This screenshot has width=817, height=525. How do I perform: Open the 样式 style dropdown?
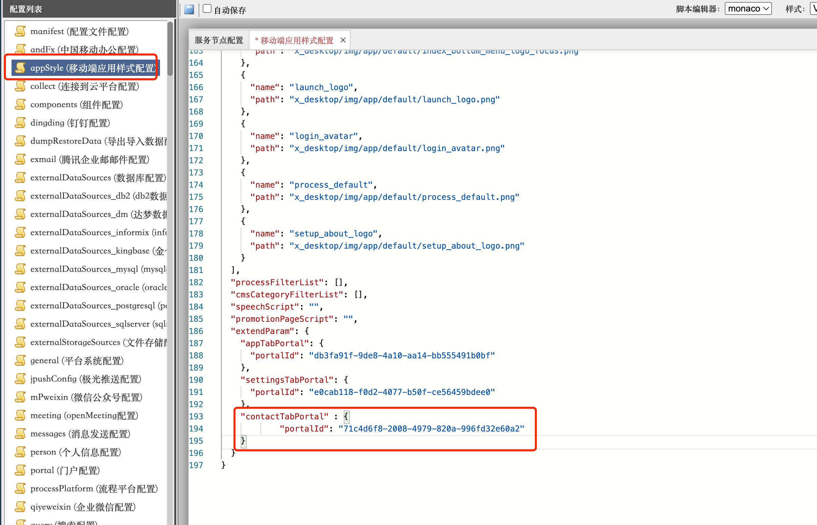814,8
